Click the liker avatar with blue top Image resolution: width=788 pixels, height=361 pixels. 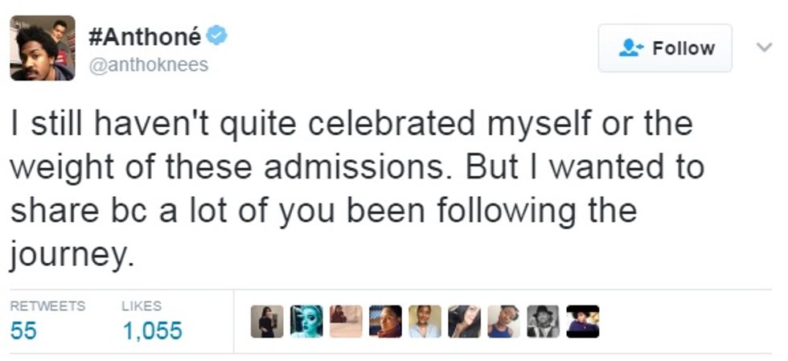pos(503,322)
